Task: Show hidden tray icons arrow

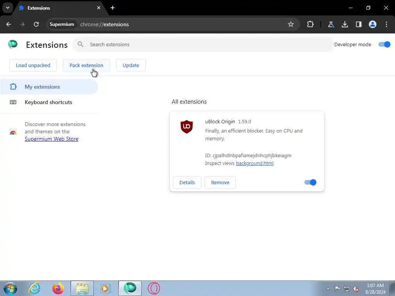Action: click(328, 289)
